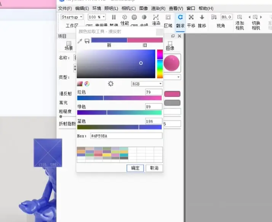Viewport: 272px width, 222px height.
Task: Select the Pan (平移) camera tool
Action: (x=191, y=18)
